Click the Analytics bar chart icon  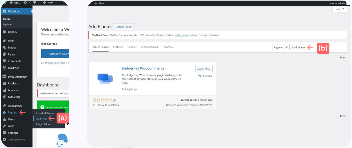click(4, 90)
